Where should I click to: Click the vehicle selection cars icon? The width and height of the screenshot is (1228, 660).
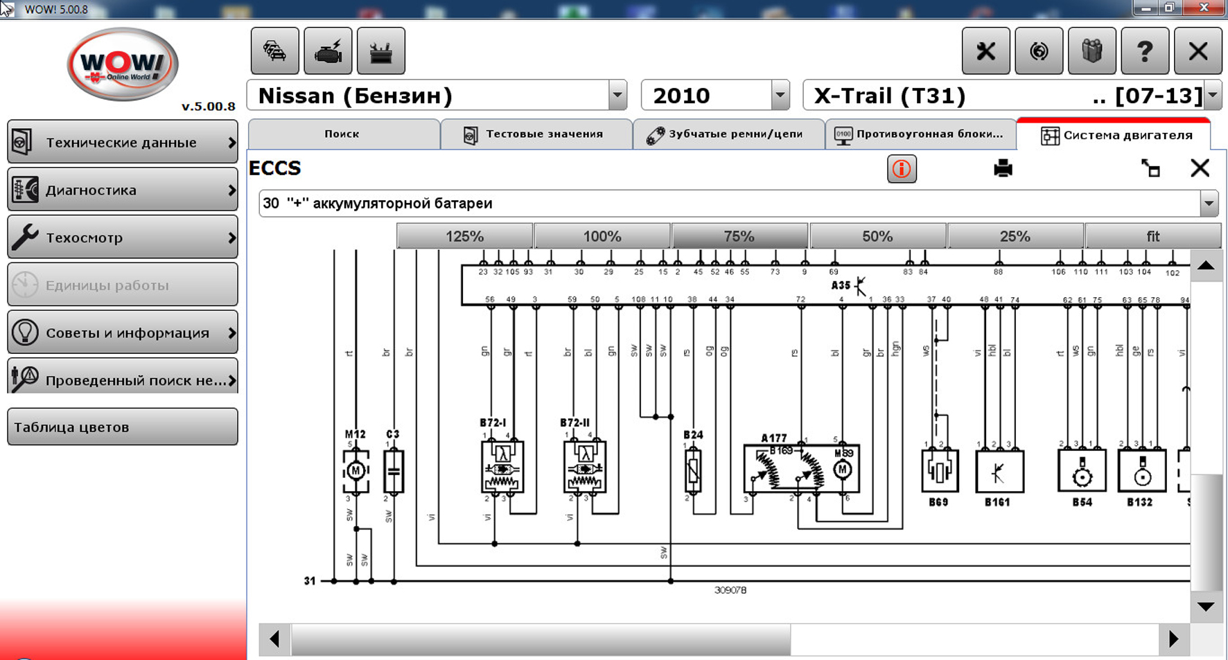point(275,51)
